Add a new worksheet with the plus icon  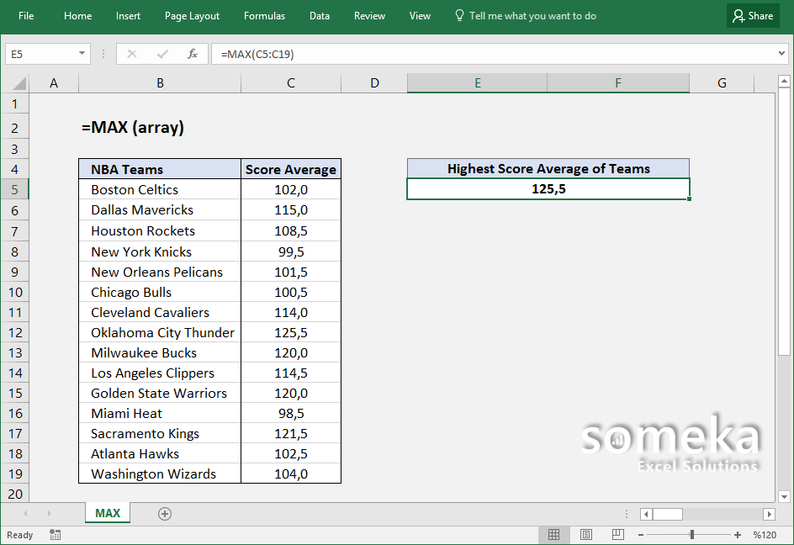(x=164, y=513)
